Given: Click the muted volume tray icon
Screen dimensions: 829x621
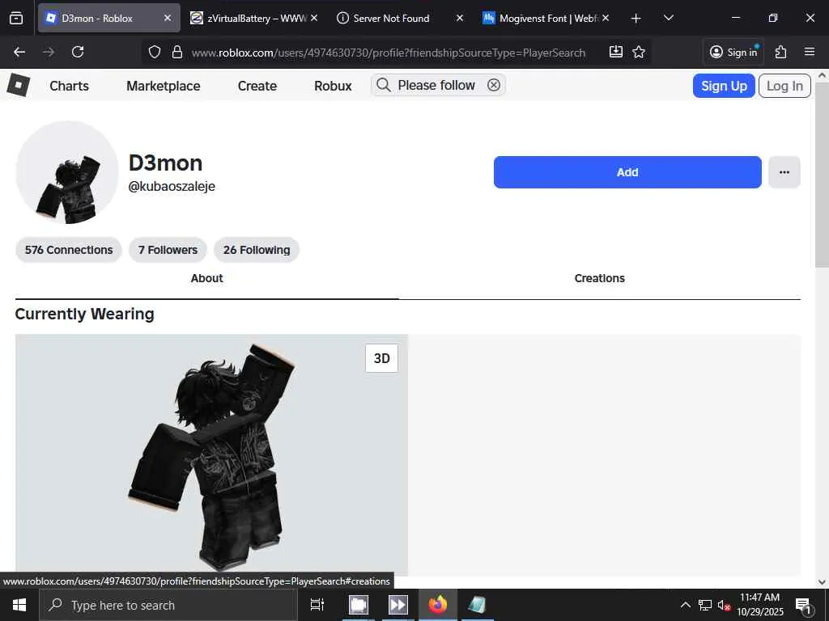Looking at the screenshot, I should tap(724, 605).
